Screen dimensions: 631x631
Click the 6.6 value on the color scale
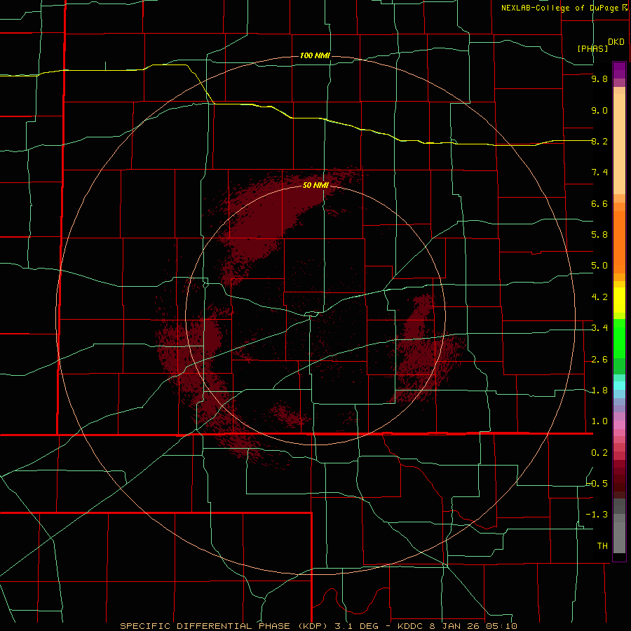coord(599,203)
